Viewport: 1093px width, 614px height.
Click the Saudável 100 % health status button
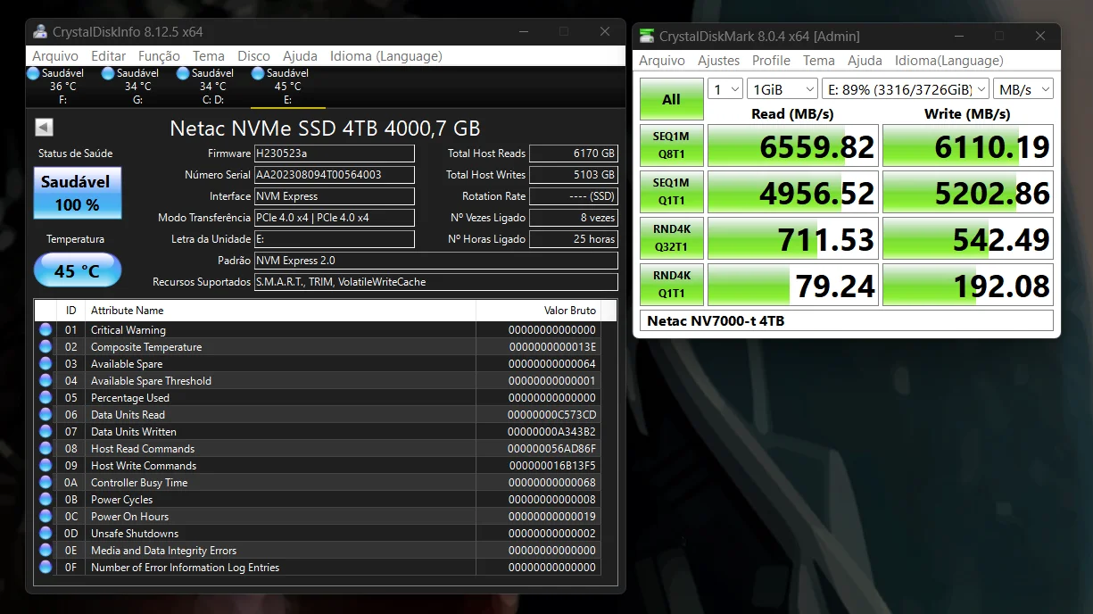(x=77, y=193)
